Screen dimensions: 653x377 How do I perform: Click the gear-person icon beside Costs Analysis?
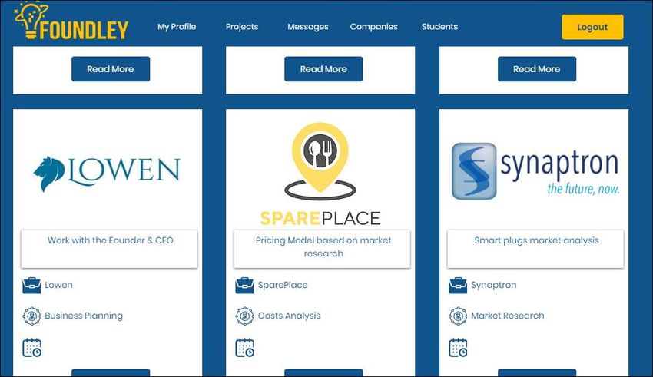[244, 316]
